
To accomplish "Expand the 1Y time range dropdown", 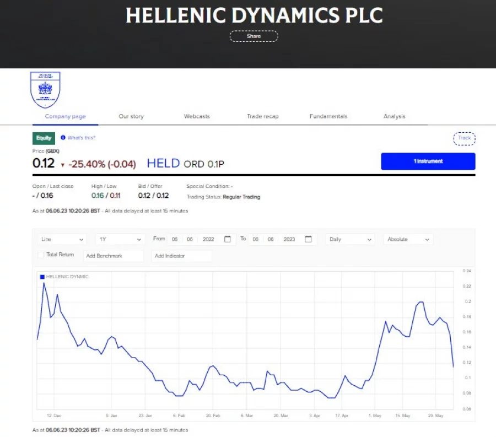I will tap(120, 239).
